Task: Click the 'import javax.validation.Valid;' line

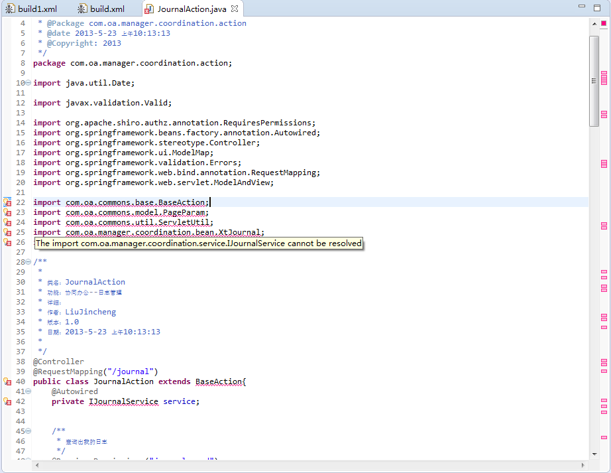Action: tap(103, 103)
